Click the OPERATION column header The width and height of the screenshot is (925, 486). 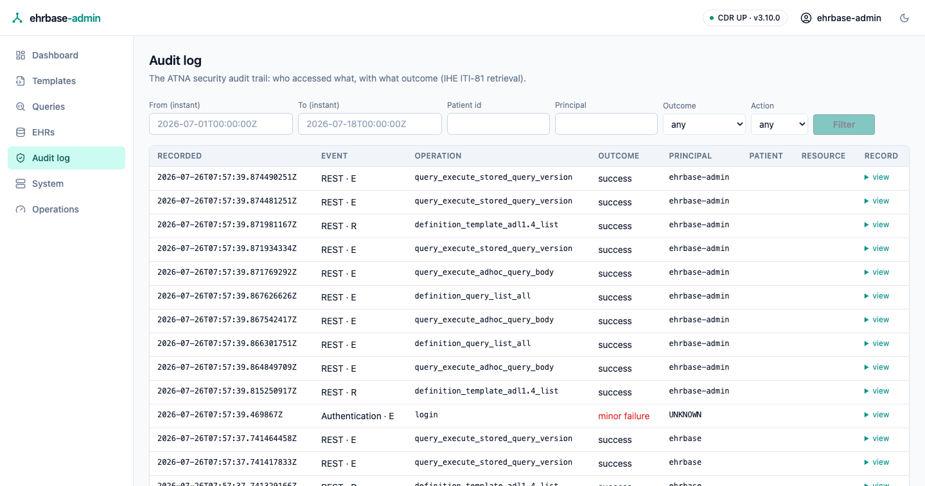click(438, 156)
